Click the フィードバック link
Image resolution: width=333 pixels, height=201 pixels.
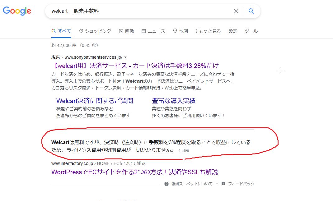click(241, 184)
